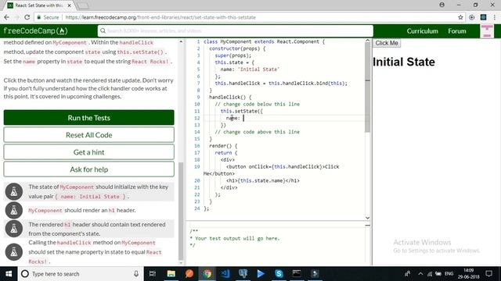Image resolution: width=501 pixels, height=281 pixels.
Task: Click the Chrome profile icon in the title bar
Action: [x=442, y=5]
